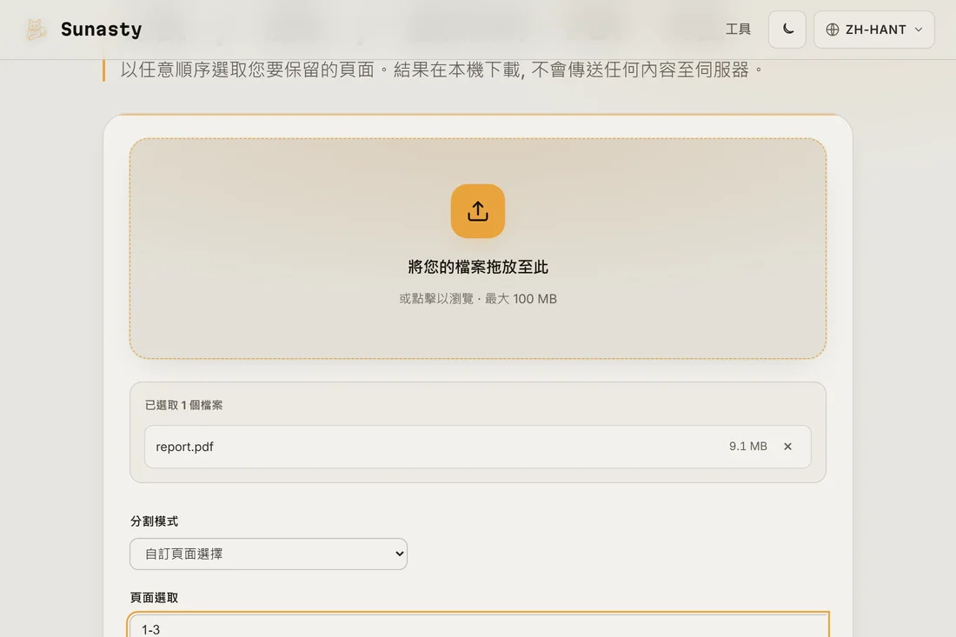The width and height of the screenshot is (956, 637).
Task: Click the orange upload icon
Action: [x=477, y=211]
